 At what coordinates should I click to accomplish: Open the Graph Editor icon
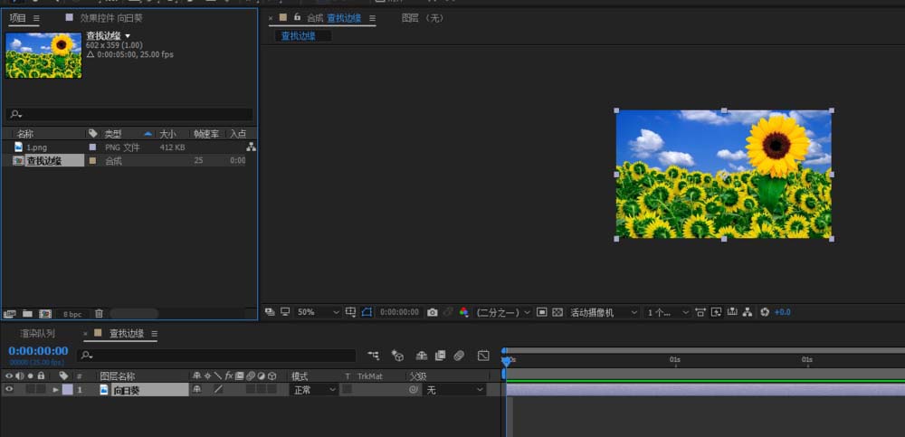pyautogui.click(x=483, y=356)
